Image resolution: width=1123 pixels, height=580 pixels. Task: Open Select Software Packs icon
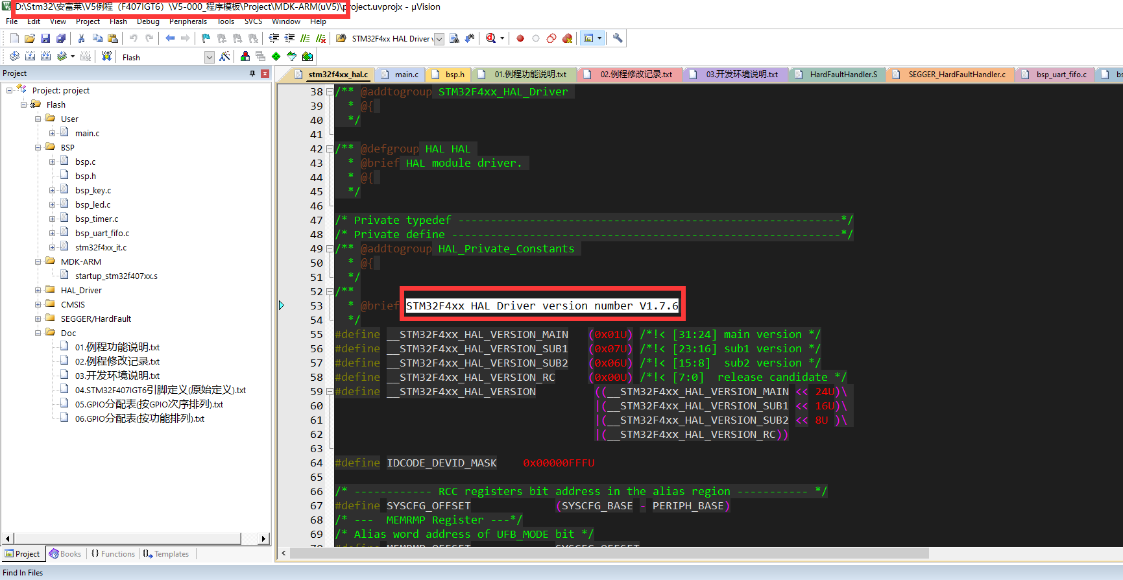(292, 56)
